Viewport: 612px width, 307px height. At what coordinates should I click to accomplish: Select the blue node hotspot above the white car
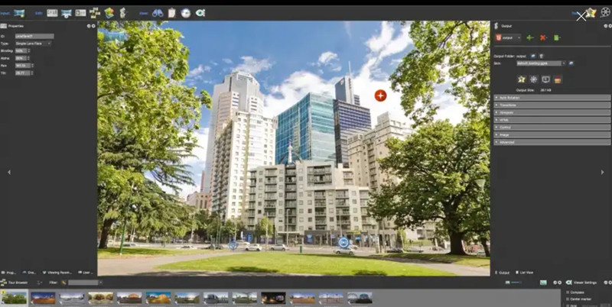(x=343, y=243)
